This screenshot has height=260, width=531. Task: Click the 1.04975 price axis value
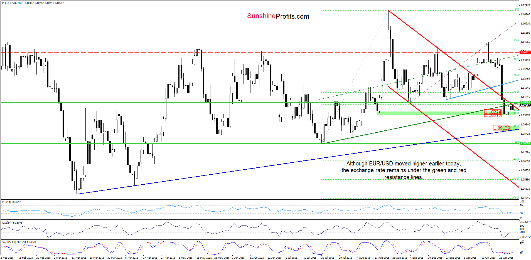(x=525, y=189)
